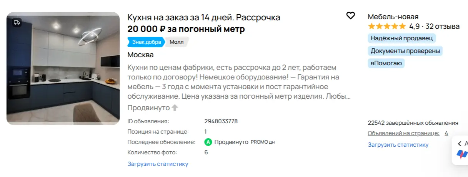Click 'Загрузить статистику' under seller's listings count
Screen dimensions: 468x177
(x=398, y=145)
